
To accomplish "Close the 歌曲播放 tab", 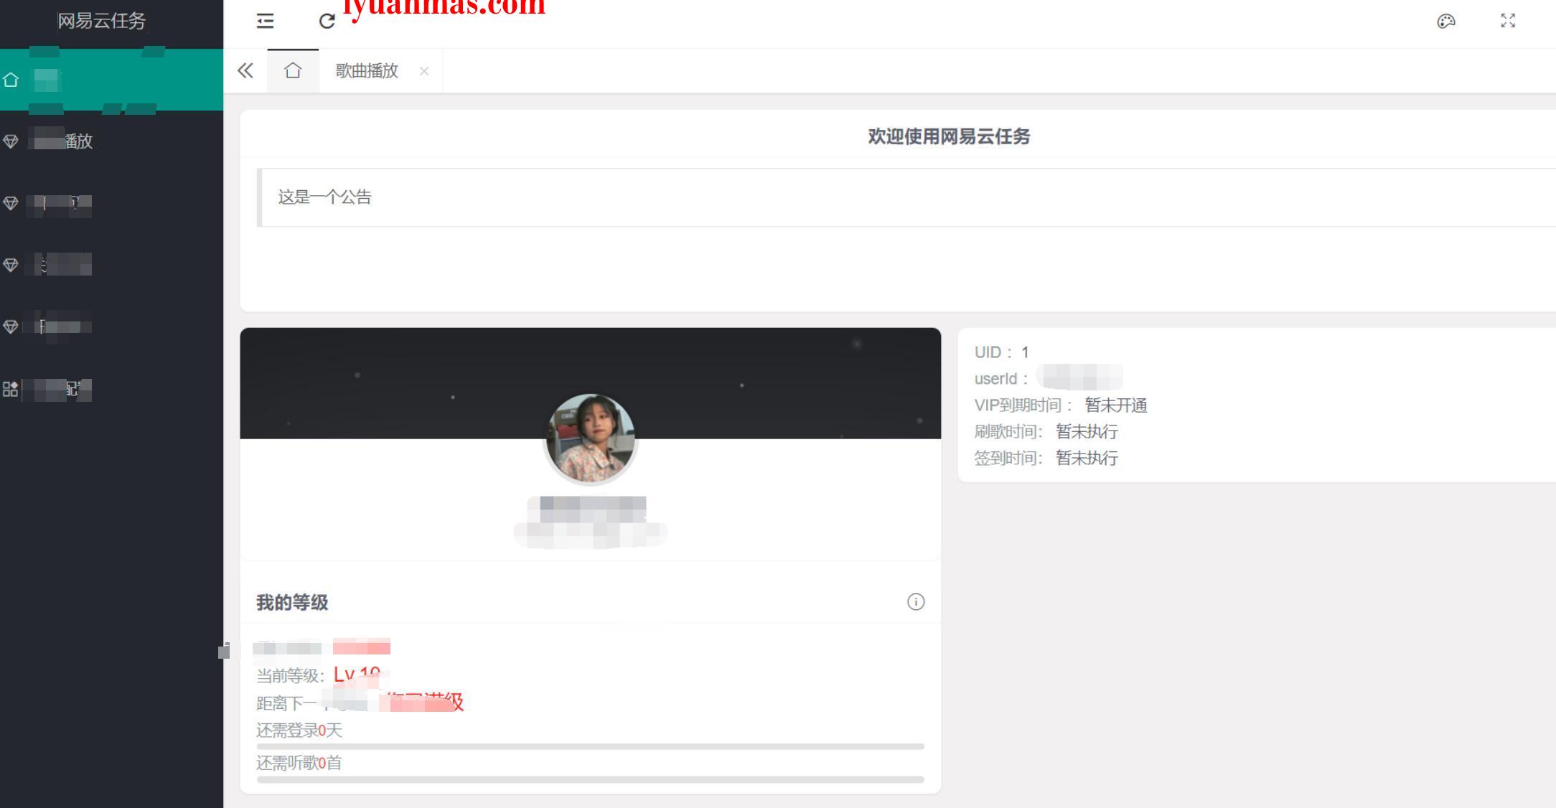I will (x=424, y=71).
